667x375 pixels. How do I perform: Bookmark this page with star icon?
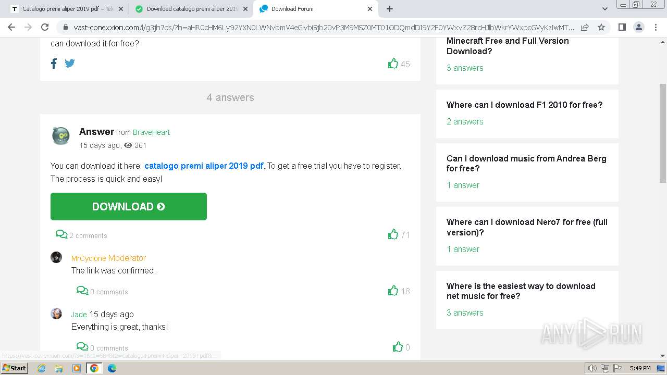point(601,27)
